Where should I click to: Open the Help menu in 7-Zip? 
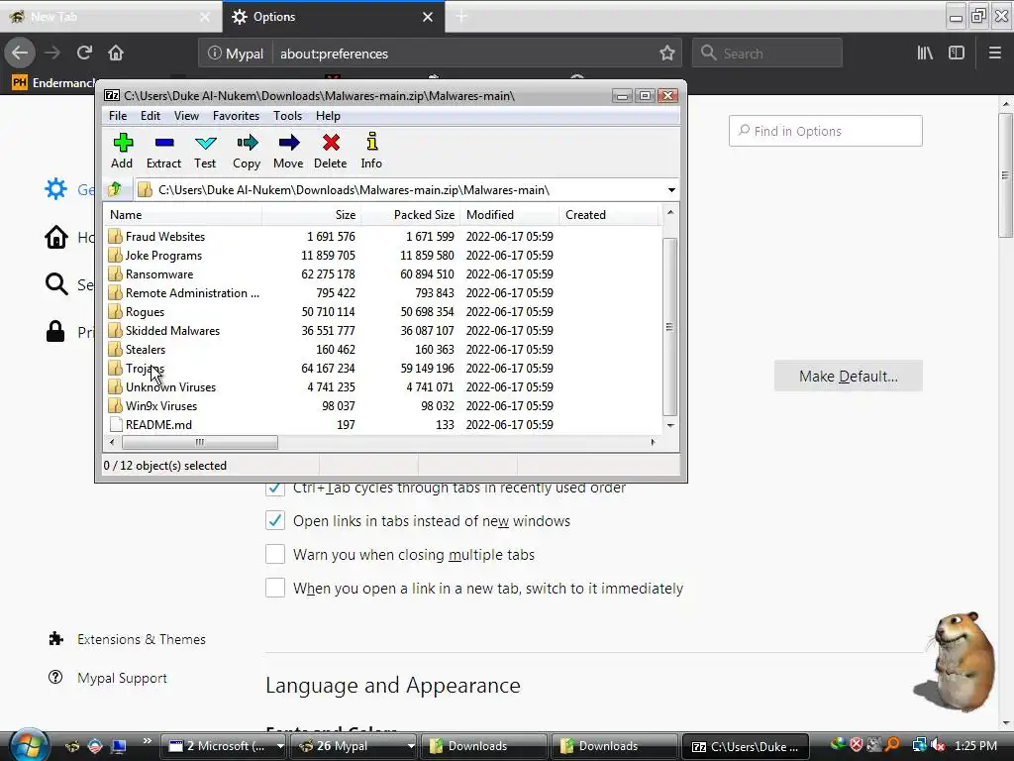(328, 116)
